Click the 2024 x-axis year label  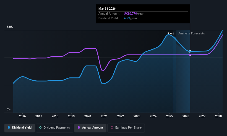[153, 116]
